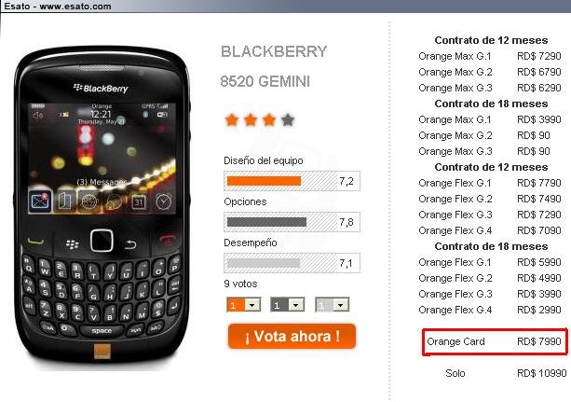Click the BlackBerry 8520 phone image
The width and height of the screenshot is (571, 402).
(102, 208)
